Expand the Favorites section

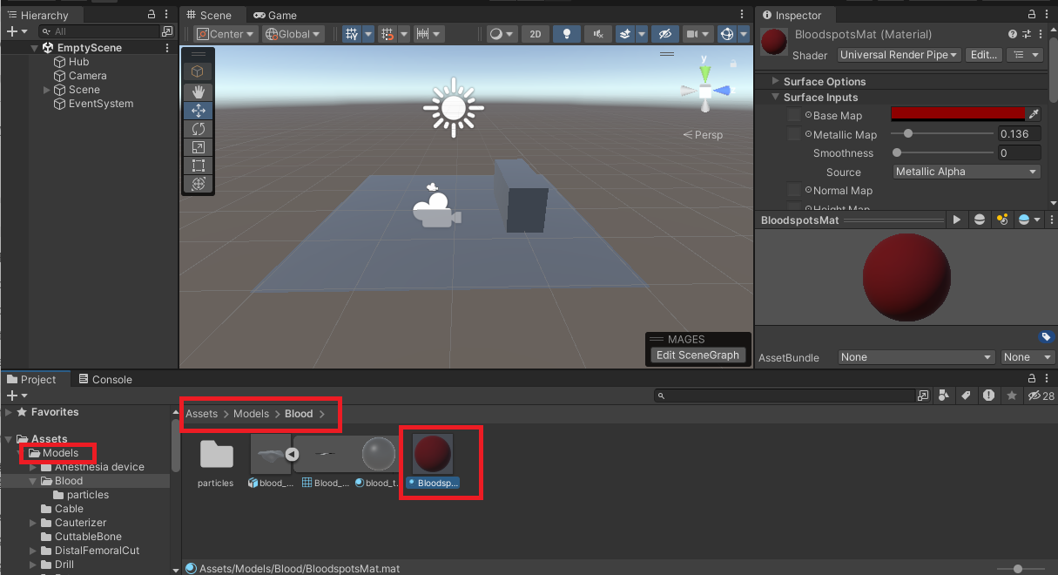pos(10,412)
